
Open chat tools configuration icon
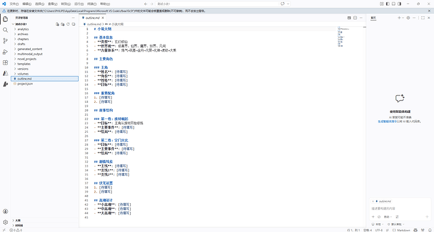click(397, 217)
